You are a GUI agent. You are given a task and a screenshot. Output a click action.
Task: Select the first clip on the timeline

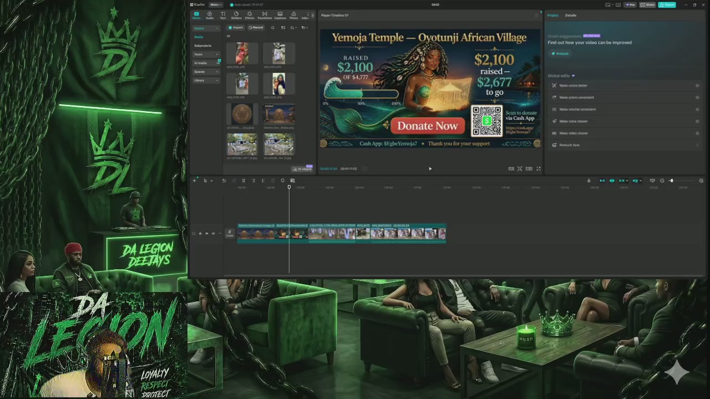click(256, 233)
